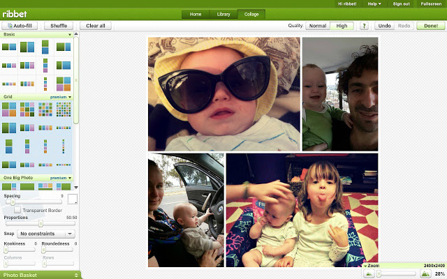This screenshot has width=447, height=279.
Task: Open the border color swatch
Action: (72, 199)
